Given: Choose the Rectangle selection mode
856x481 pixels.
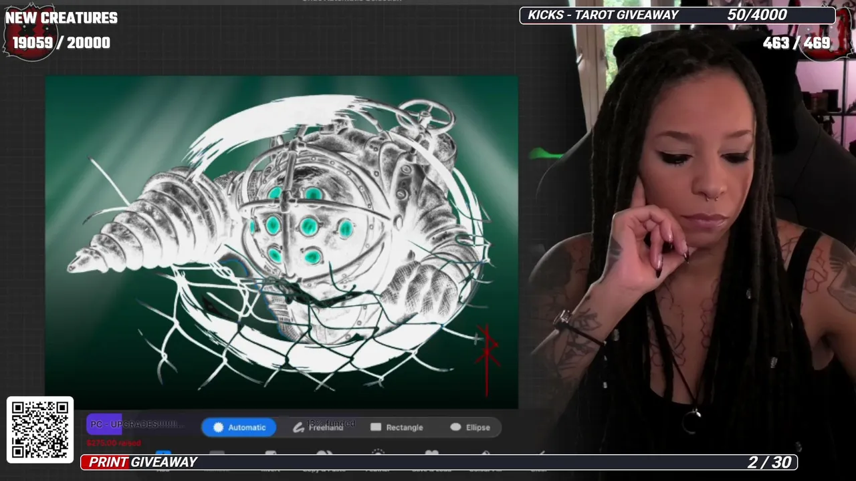Looking at the screenshot, I should pos(397,428).
